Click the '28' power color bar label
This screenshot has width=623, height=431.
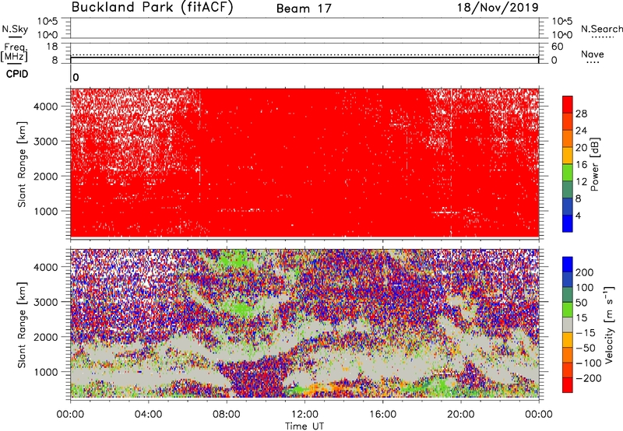(581, 114)
